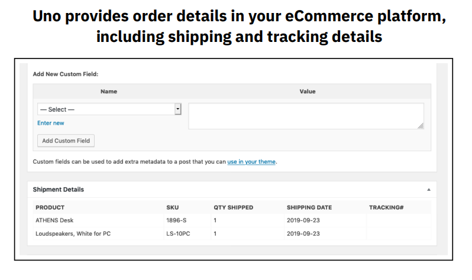This screenshot has width=472, height=280.
Task: Click the PRODUCT column header
Action: [50, 207]
